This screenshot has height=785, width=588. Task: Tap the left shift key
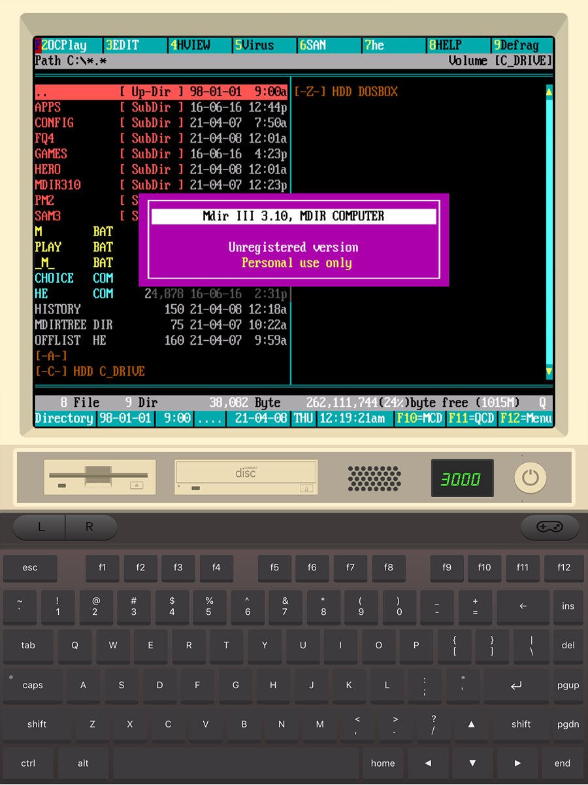(x=37, y=724)
